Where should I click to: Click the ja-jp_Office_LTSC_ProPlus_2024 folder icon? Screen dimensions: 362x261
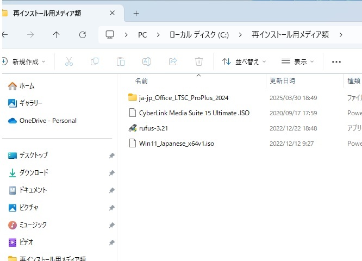133,97
